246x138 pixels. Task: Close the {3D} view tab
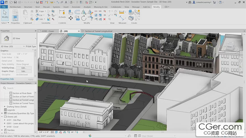[79, 31]
